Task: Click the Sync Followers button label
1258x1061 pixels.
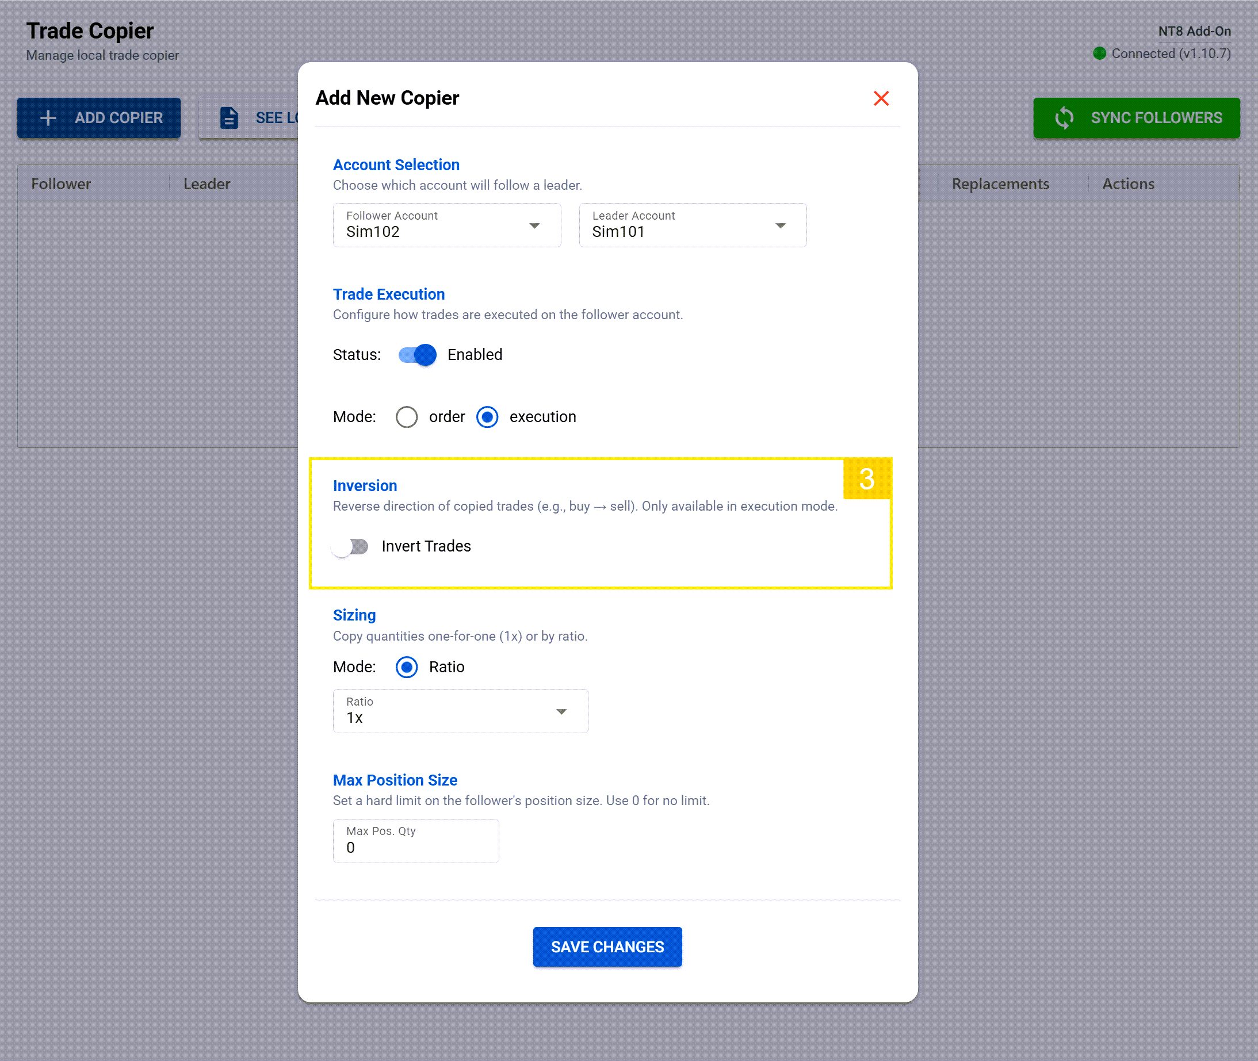Action: pyautogui.click(x=1156, y=118)
